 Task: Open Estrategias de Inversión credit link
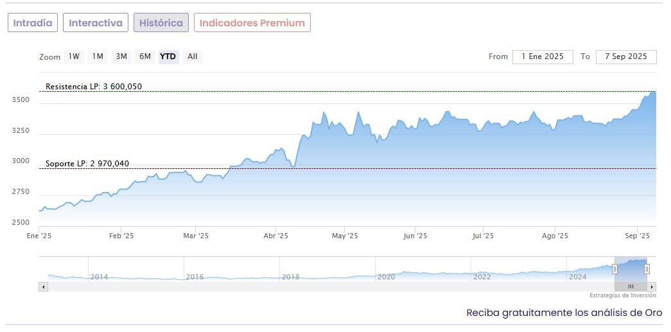tap(623, 295)
